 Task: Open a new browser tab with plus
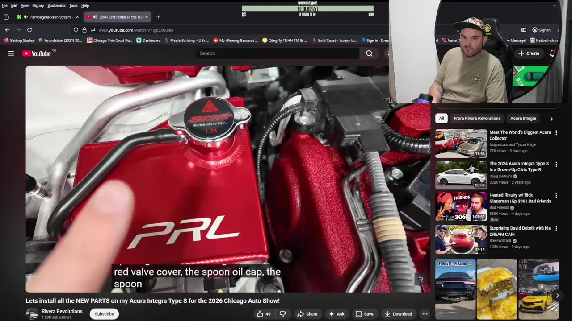[158, 17]
